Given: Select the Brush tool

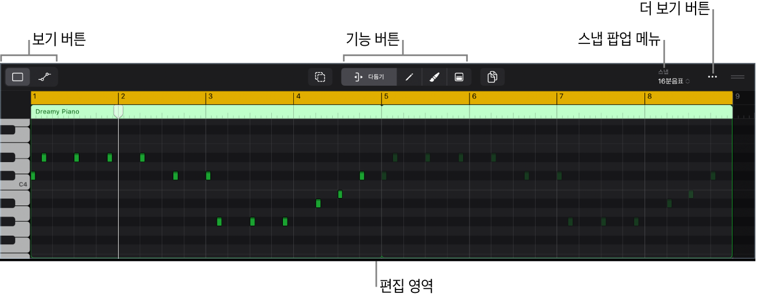Looking at the screenshot, I should tap(434, 77).
